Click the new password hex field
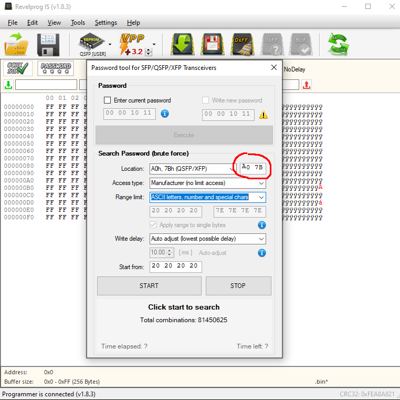 [228, 115]
